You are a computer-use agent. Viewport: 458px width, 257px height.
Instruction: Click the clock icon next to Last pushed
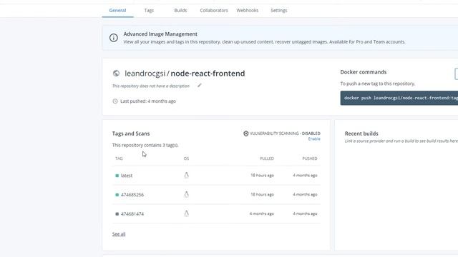point(115,101)
